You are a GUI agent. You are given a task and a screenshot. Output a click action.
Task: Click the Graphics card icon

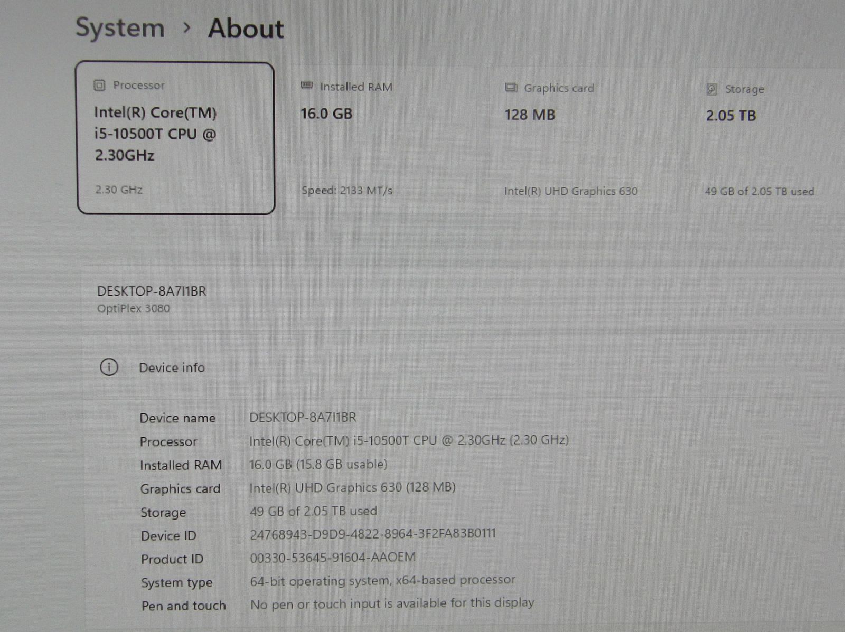click(511, 88)
